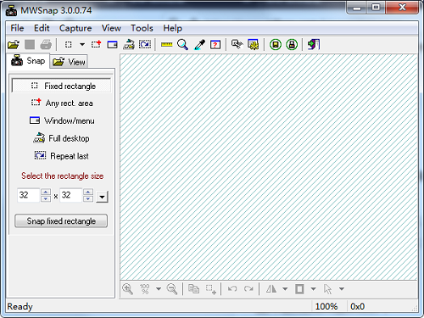Click the MWSnap camera title bar icon
424x318 pixels.
tap(12, 11)
